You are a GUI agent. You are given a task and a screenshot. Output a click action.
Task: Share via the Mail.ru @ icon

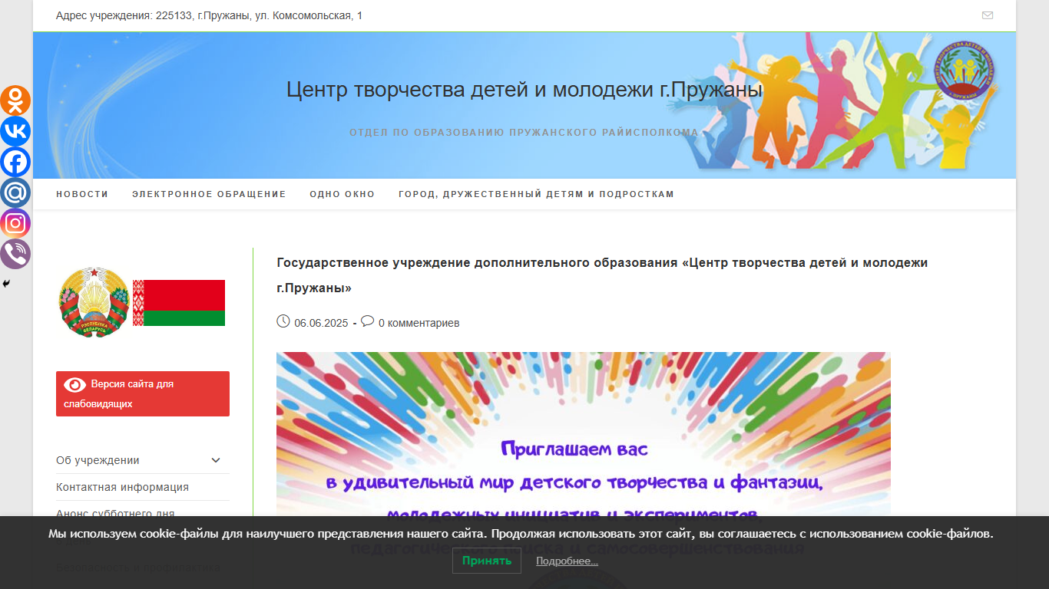pos(15,192)
